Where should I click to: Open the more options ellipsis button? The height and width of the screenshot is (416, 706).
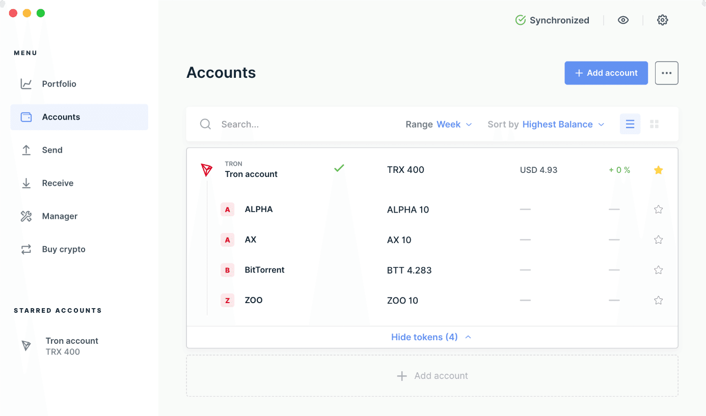[x=667, y=73]
